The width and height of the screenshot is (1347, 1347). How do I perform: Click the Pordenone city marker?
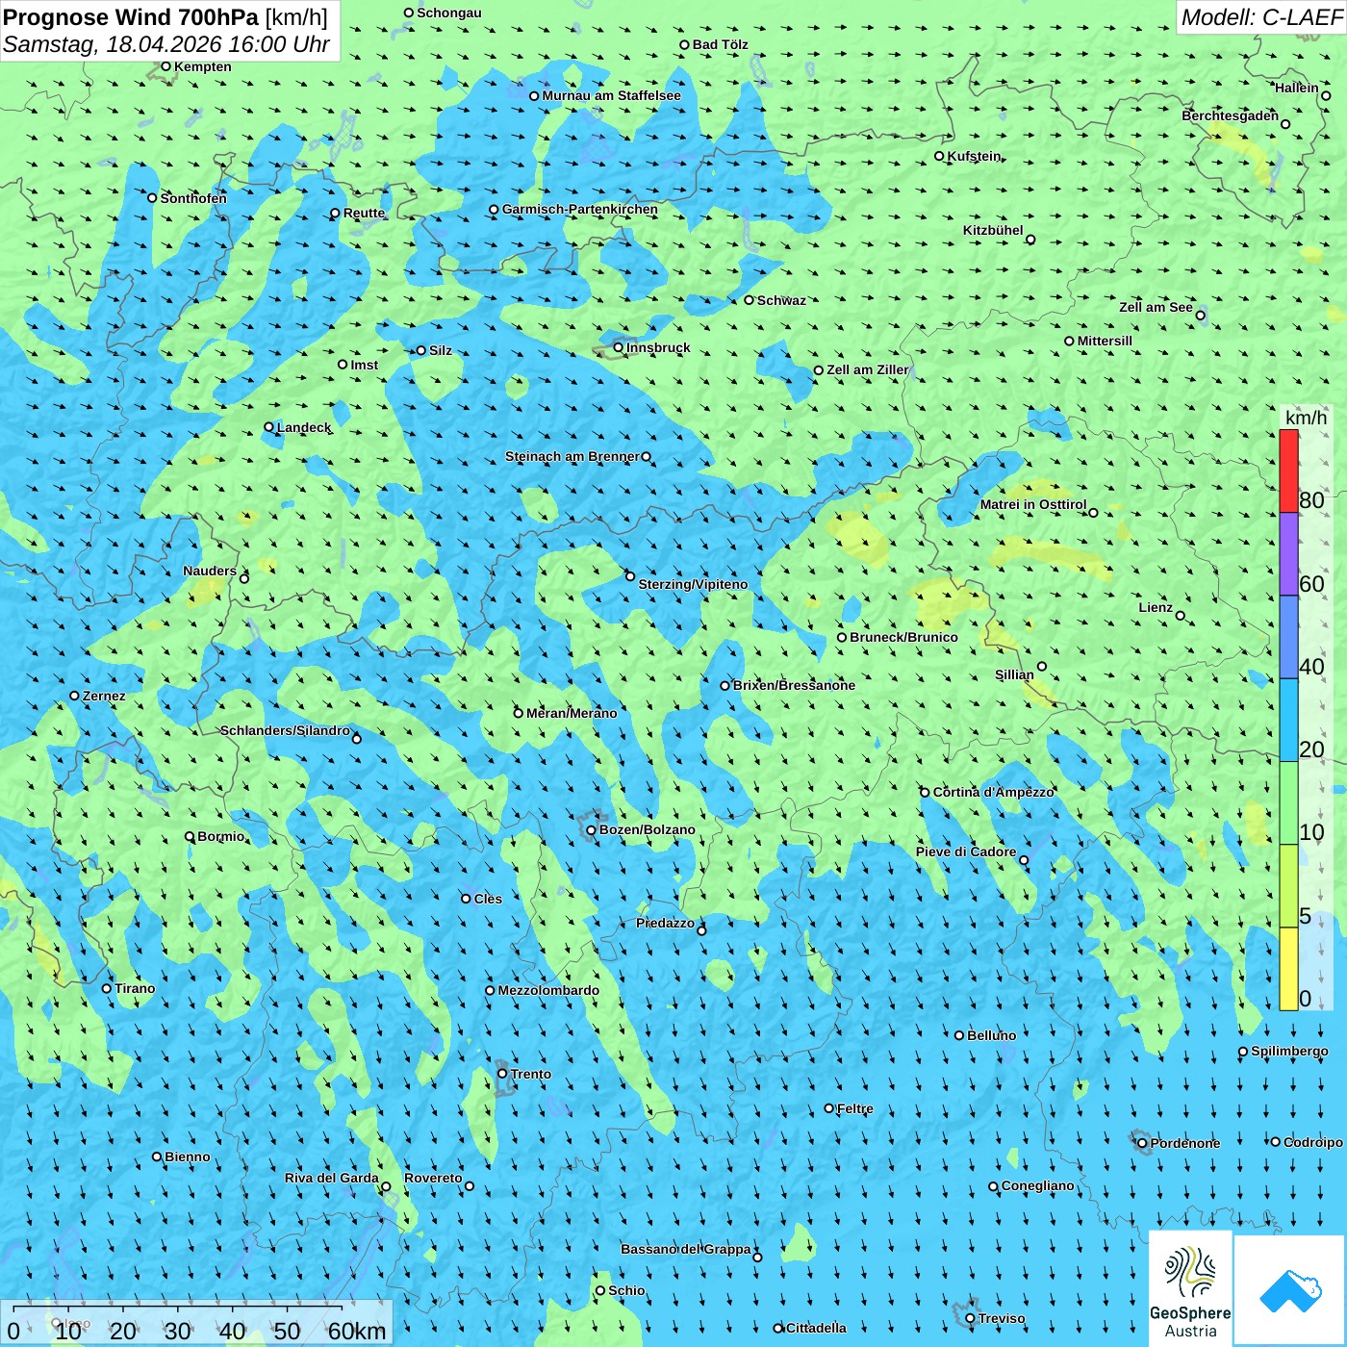pyautogui.click(x=1143, y=1143)
